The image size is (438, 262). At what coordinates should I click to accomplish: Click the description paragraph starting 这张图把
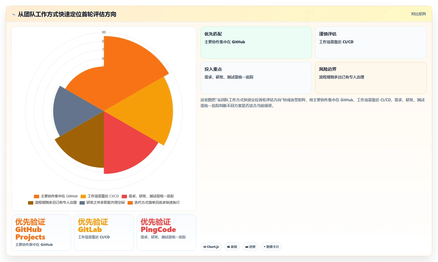click(313, 103)
